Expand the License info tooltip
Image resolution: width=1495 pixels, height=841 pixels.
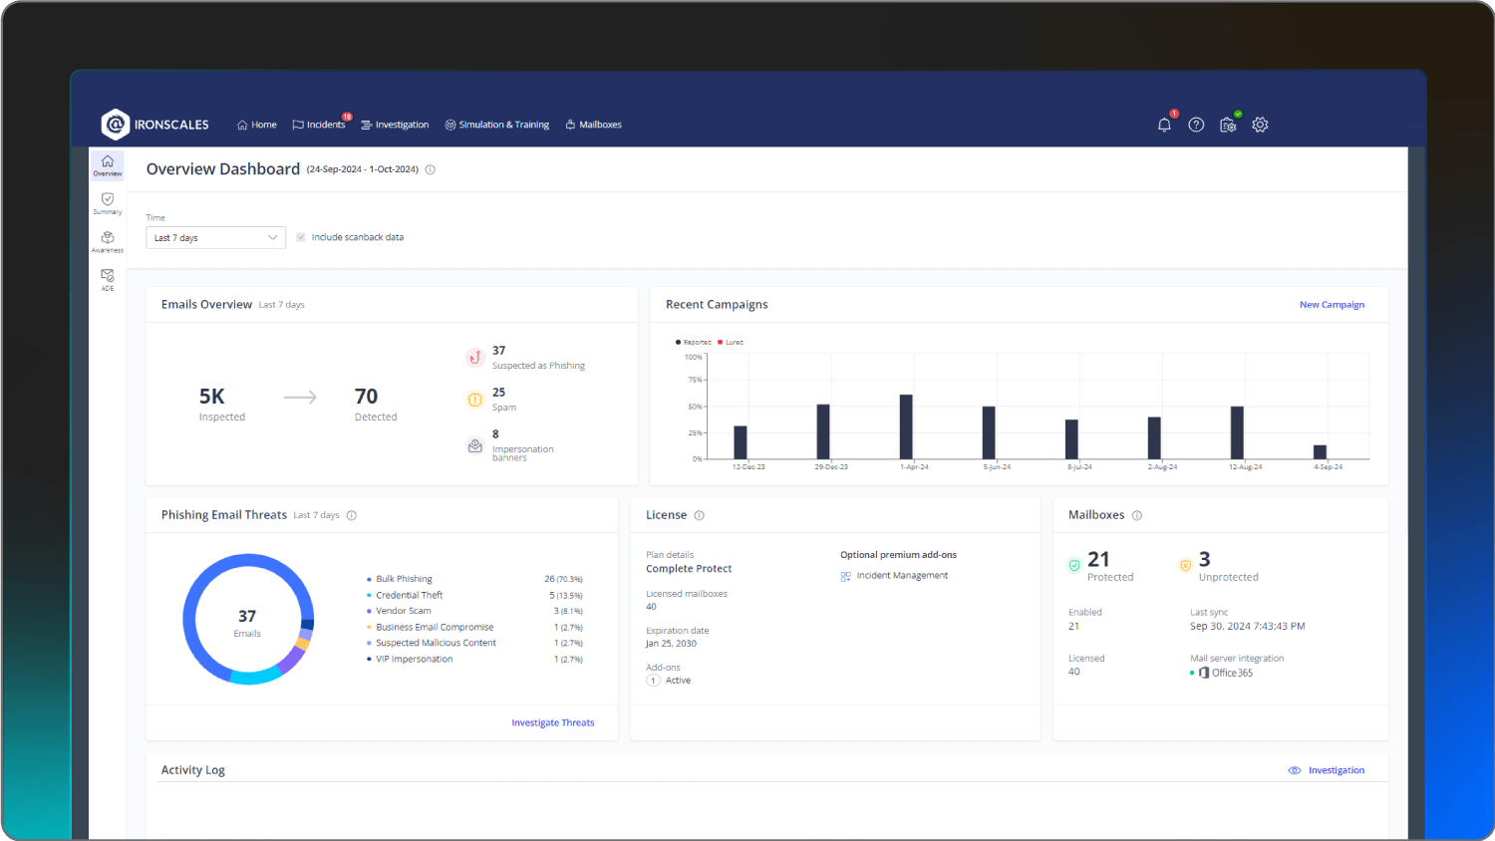tap(700, 515)
